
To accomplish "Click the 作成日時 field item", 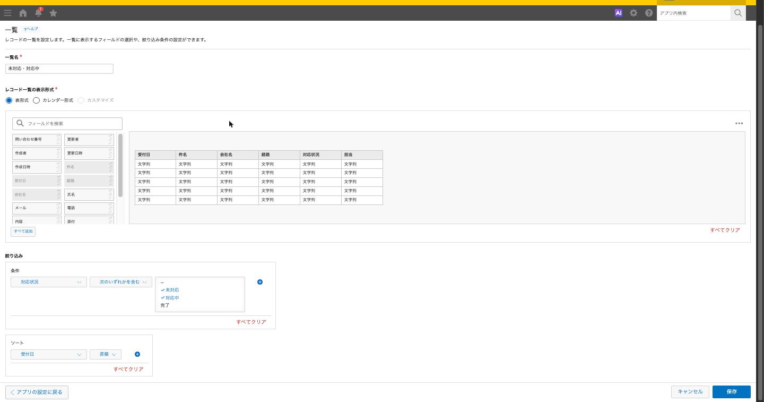I will point(37,167).
